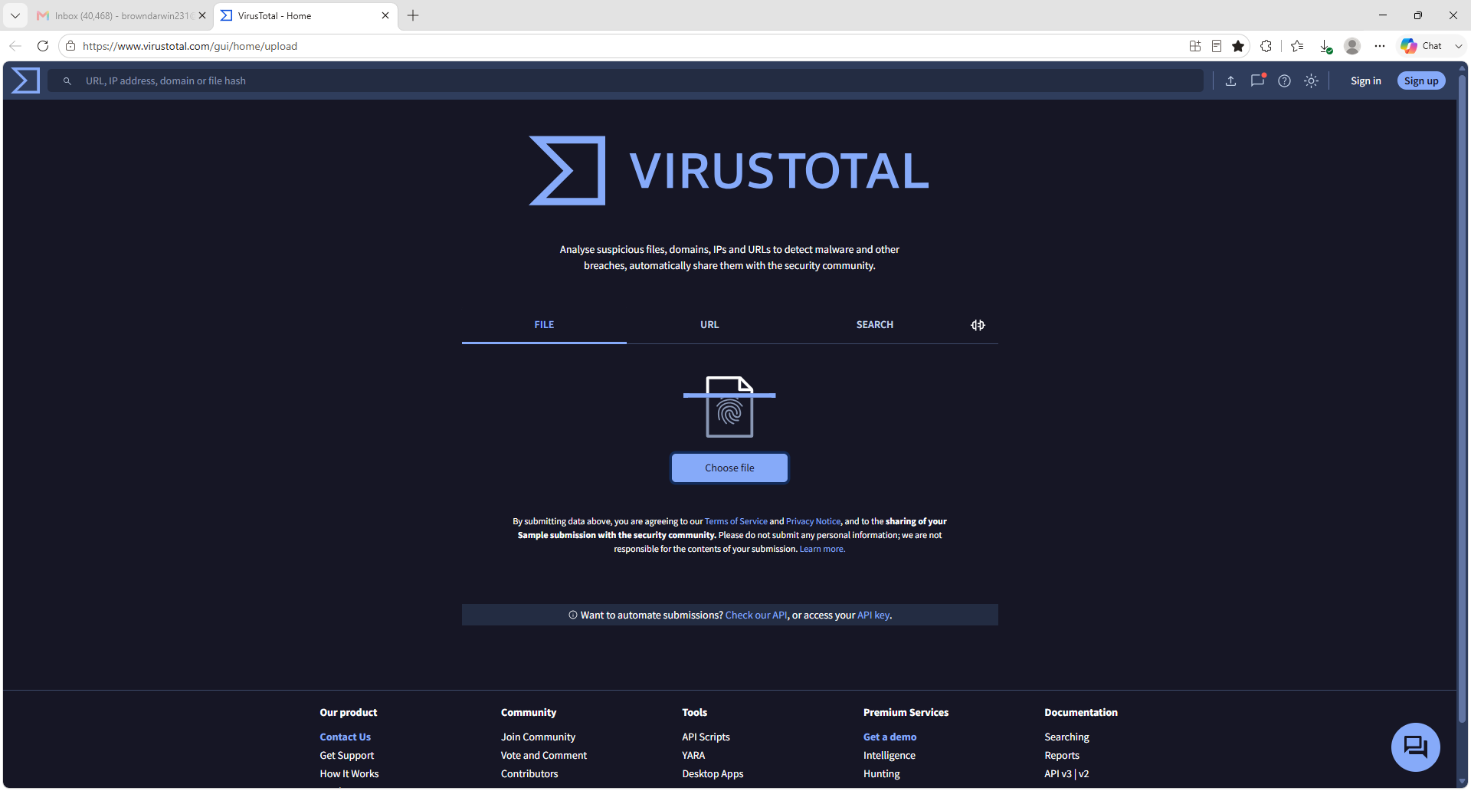Open browser settings and more menu
This screenshot has height=791, width=1471.
(x=1380, y=46)
